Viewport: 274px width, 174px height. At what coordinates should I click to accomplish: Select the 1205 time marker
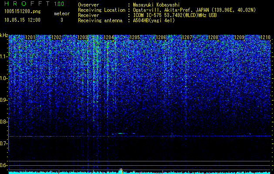(x=135, y=37)
